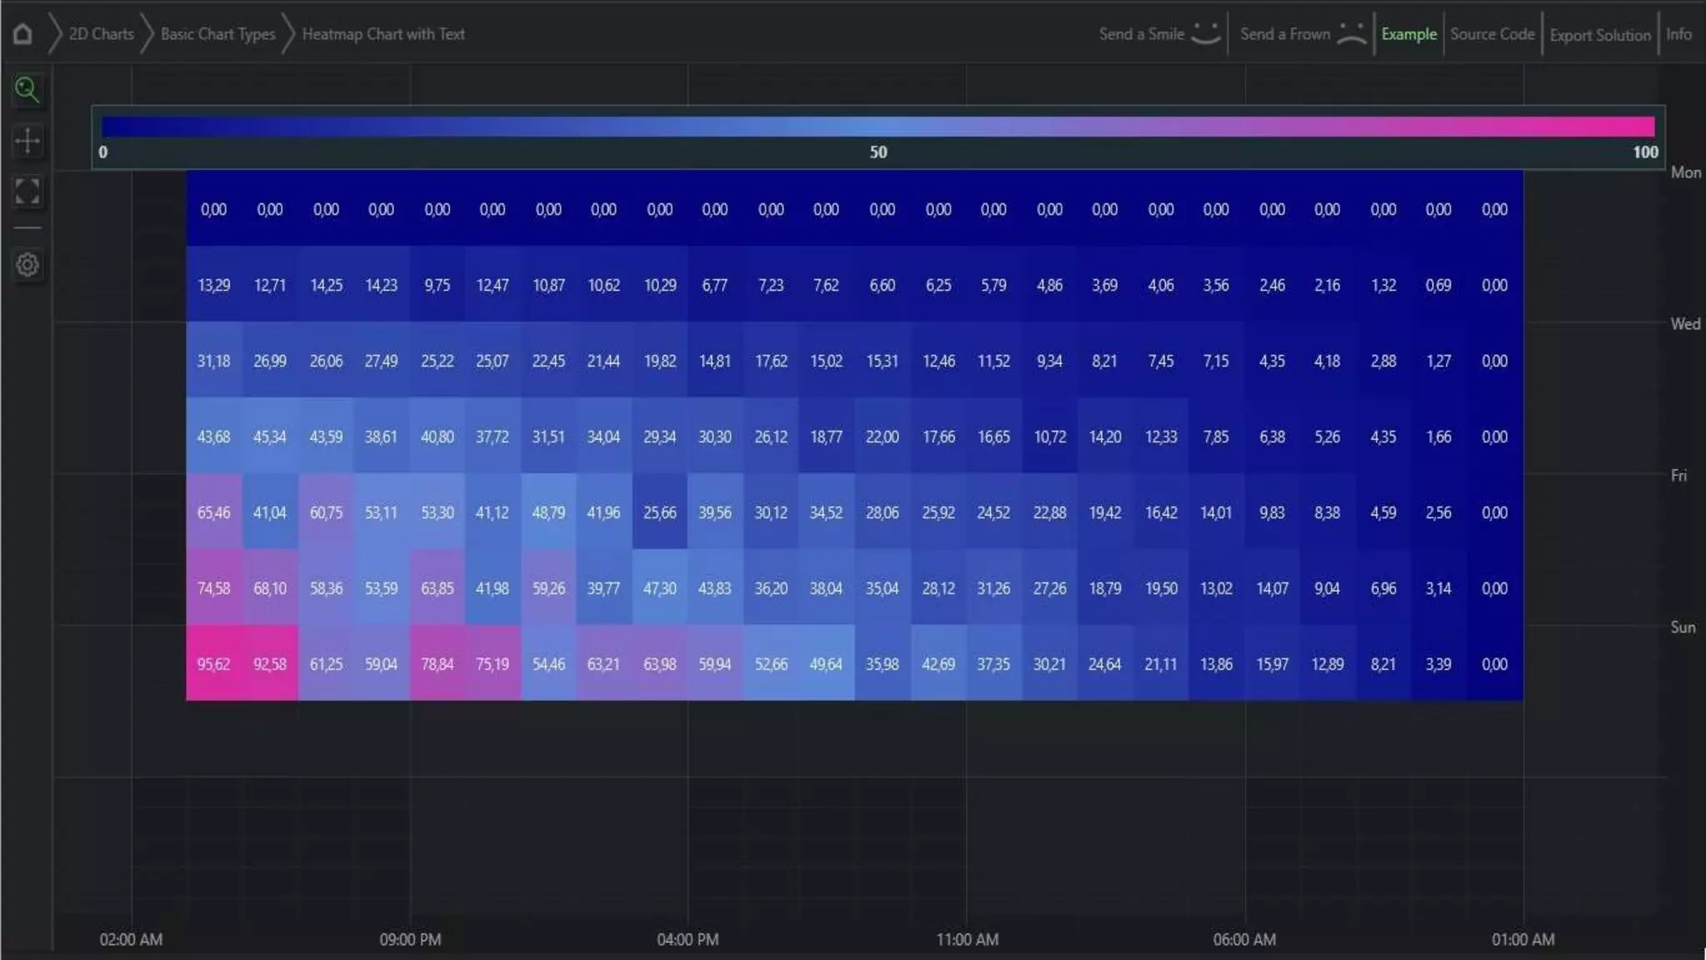
Task: Click the heatmap cell showing 95,62
Action: 214,663
